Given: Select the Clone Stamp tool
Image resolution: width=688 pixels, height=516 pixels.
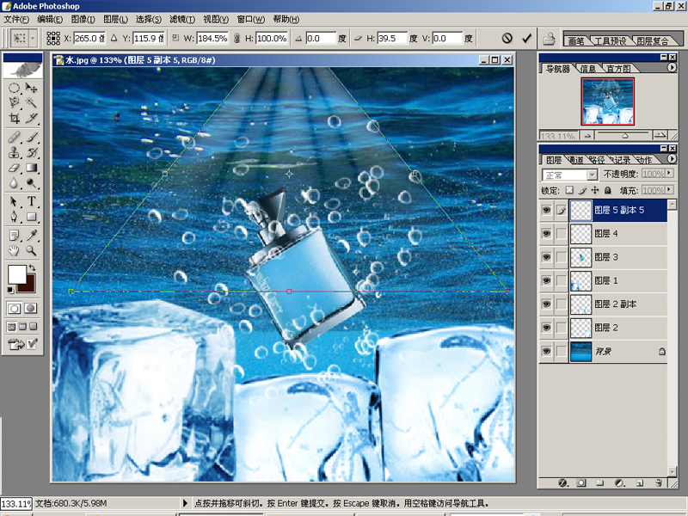Looking at the screenshot, I should click(x=14, y=152).
